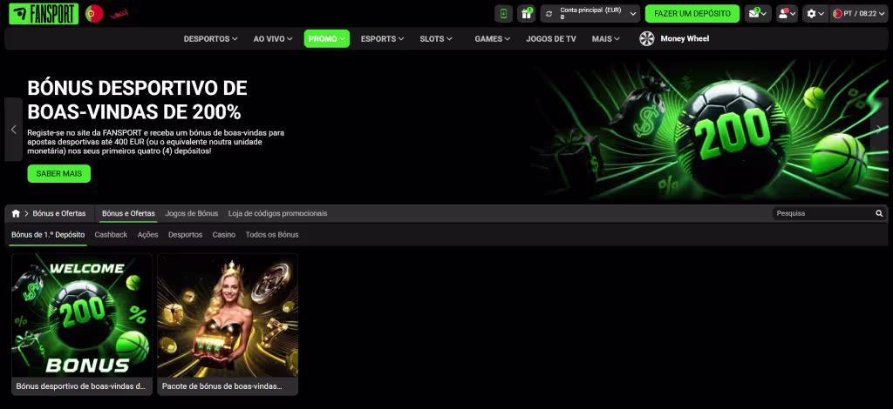
Task: Refresh the account balance
Action: point(549,14)
